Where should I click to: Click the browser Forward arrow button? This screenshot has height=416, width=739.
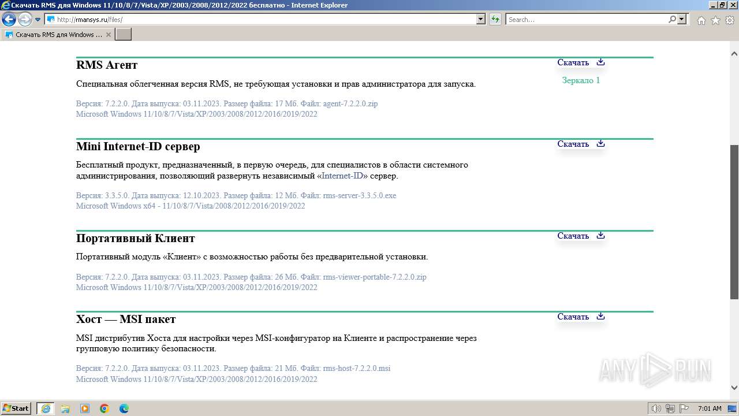coord(25,19)
